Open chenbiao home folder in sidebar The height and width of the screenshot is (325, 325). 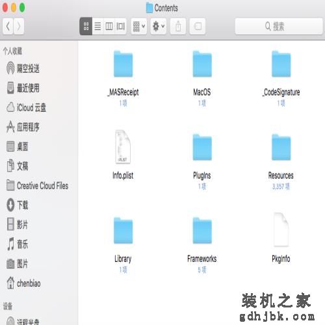[x=23, y=283]
